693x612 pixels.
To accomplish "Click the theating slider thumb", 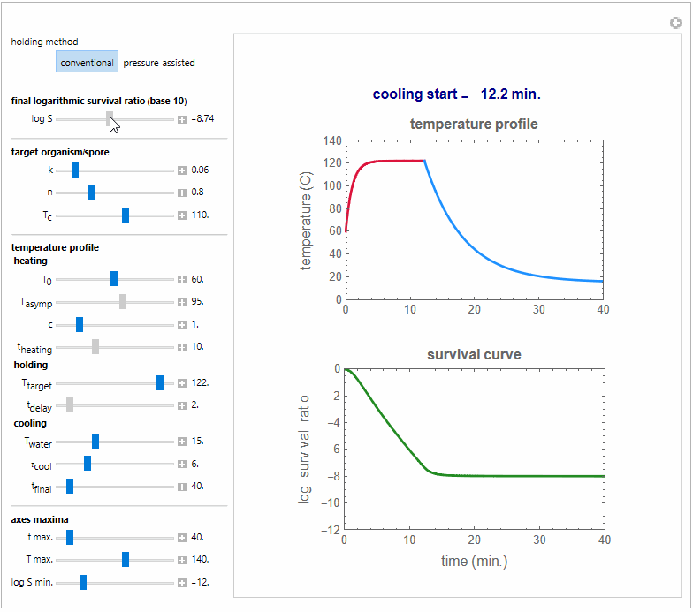I will pos(95,346).
